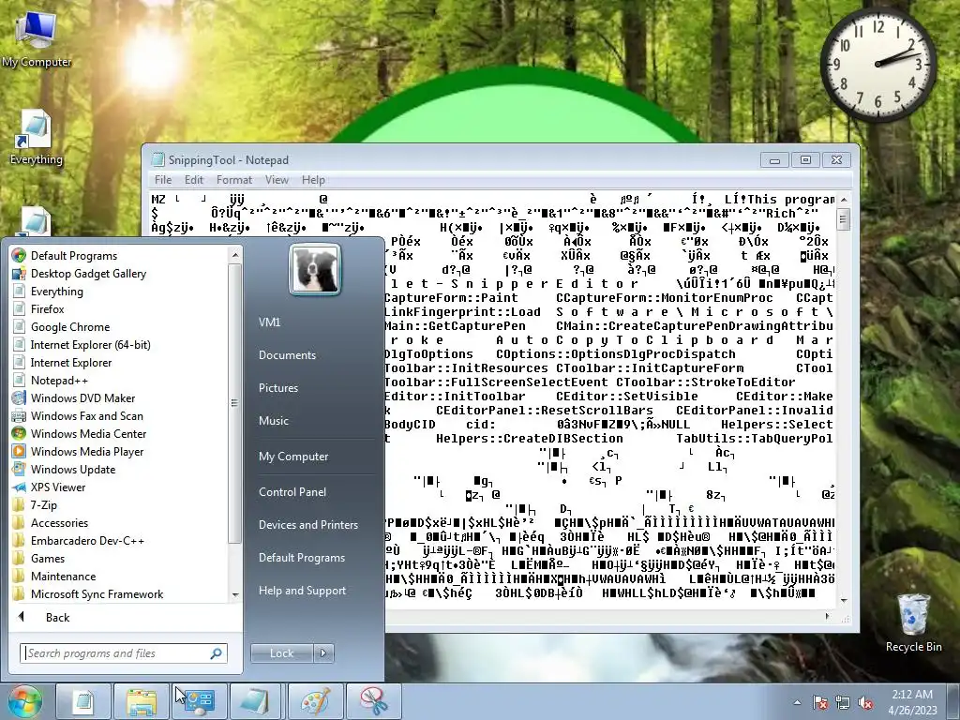Open Windows Explorer from the taskbar

tap(142, 701)
